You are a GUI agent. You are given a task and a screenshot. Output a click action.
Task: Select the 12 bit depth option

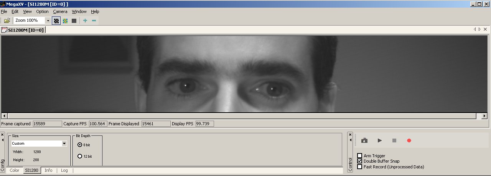point(80,156)
